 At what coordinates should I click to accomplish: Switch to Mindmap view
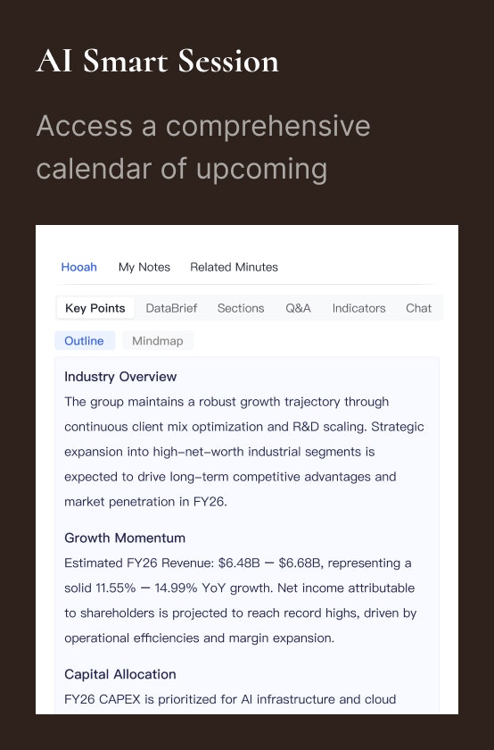tap(158, 340)
